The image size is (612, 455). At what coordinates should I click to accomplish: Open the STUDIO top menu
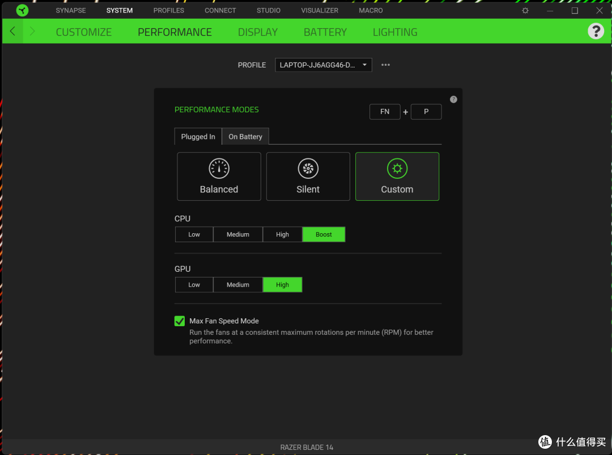tap(269, 11)
